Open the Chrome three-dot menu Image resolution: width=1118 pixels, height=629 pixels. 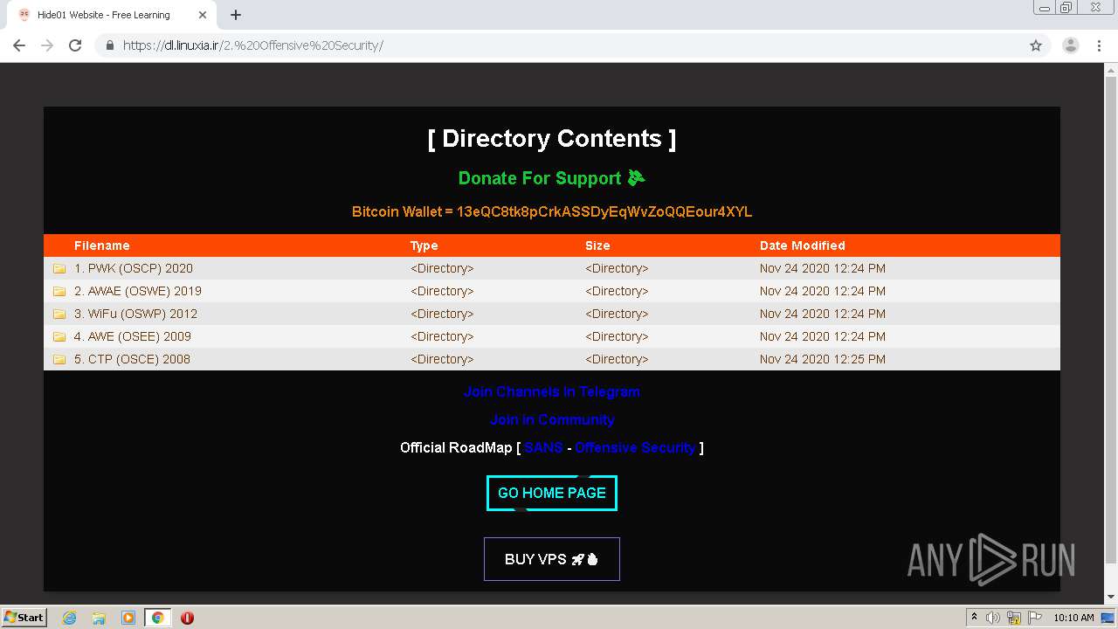tap(1099, 45)
